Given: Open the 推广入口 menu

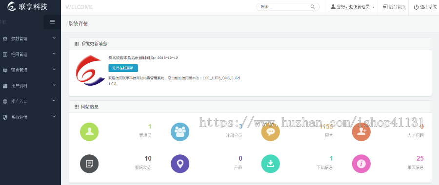Looking at the screenshot, I should [x=30, y=101].
